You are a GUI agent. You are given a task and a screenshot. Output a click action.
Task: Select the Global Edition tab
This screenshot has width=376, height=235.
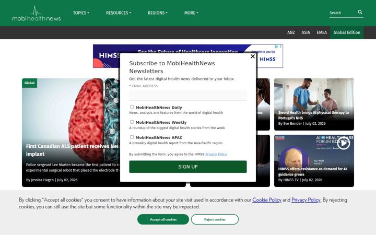pos(347,32)
